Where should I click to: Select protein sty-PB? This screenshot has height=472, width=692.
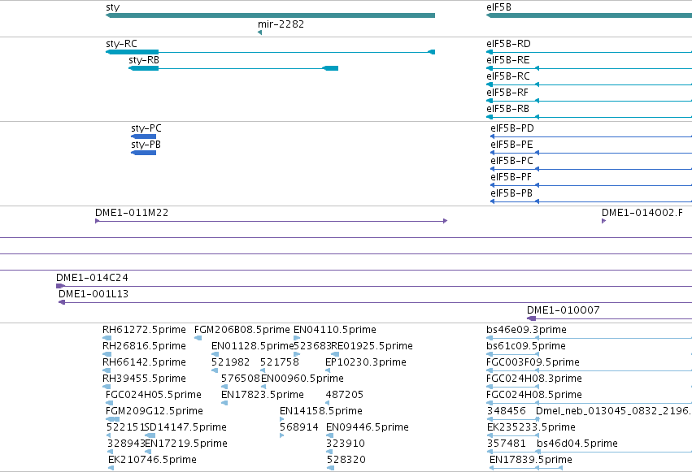click(x=143, y=153)
